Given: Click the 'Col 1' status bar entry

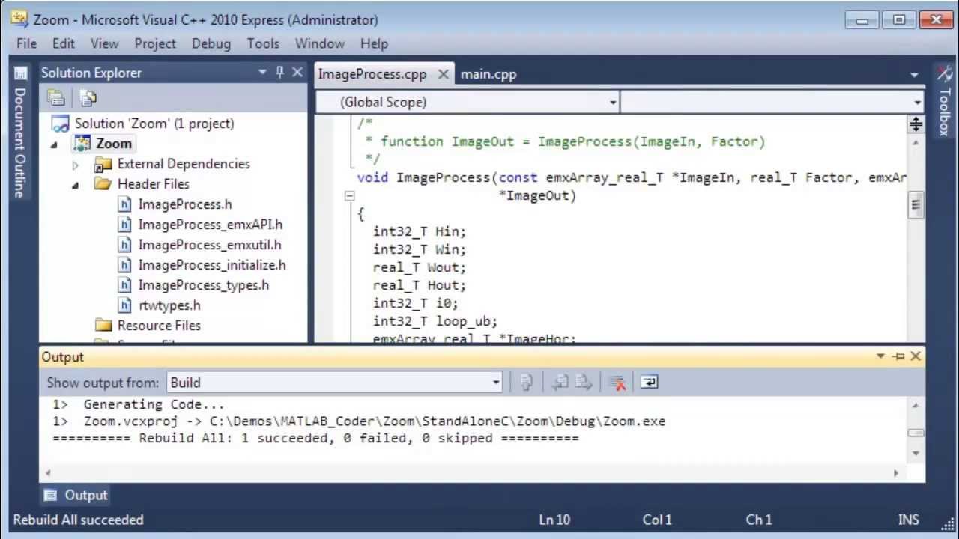Looking at the screenshot, I should click(657, 520).
